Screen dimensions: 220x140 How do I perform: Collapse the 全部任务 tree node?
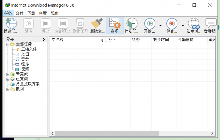[8, 45]
